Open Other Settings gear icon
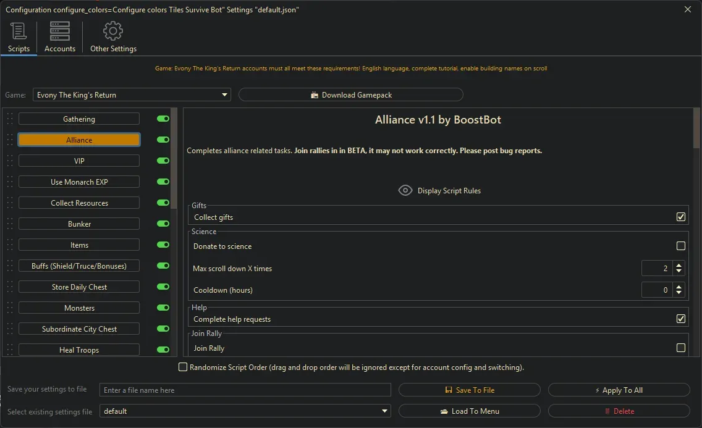 (113, 31)
